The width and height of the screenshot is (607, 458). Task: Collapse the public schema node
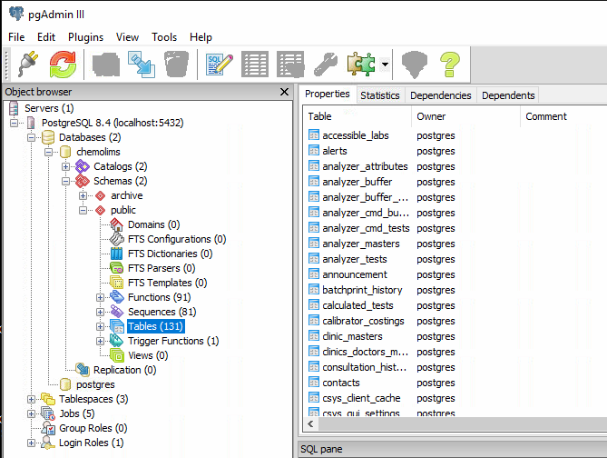[x=83, y=210]
